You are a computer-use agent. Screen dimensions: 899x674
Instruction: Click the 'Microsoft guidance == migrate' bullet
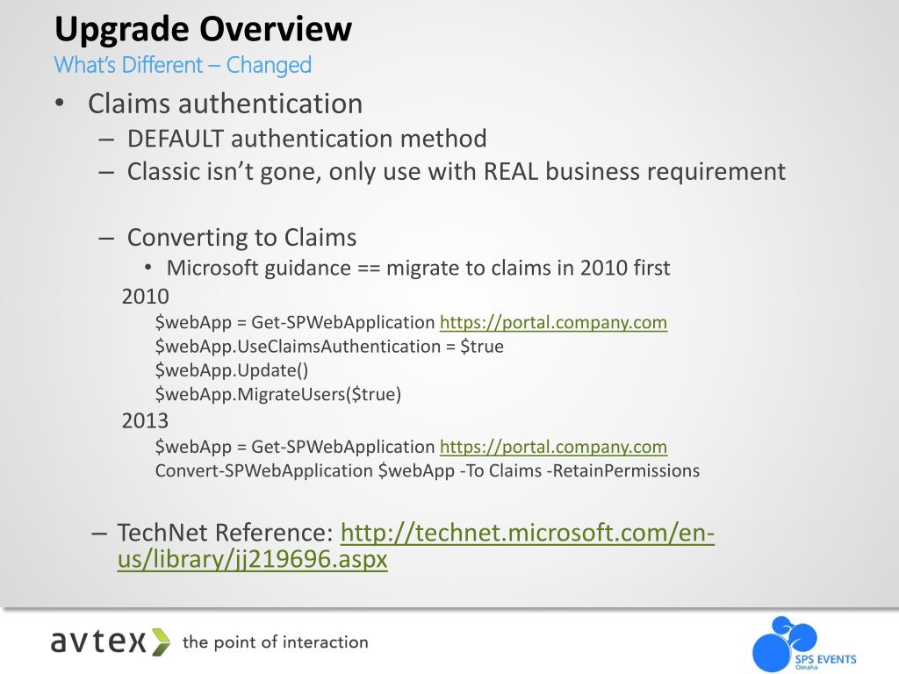[x=419, y=269]
